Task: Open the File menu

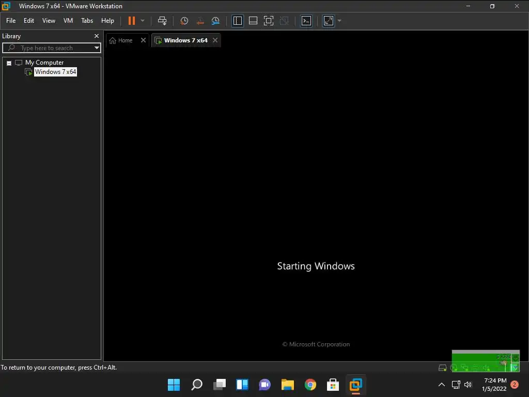Action: click(11, 21)
